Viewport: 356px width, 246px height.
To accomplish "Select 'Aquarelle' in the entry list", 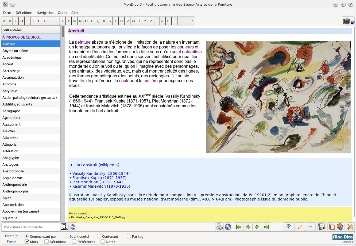I will click(31, 218).
